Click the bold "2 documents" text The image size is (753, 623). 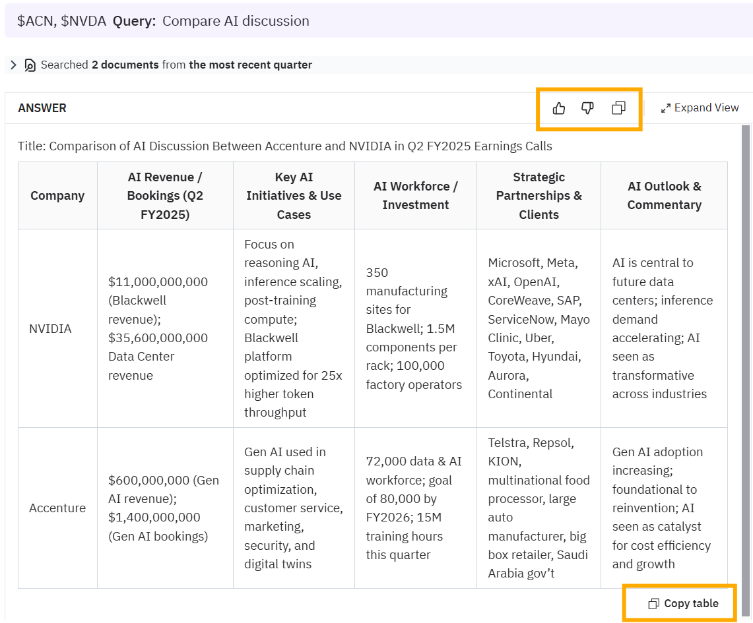(125, 65)
